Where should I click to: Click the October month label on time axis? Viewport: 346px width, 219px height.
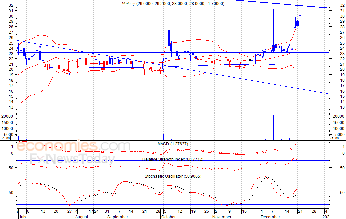pos(168,217)
